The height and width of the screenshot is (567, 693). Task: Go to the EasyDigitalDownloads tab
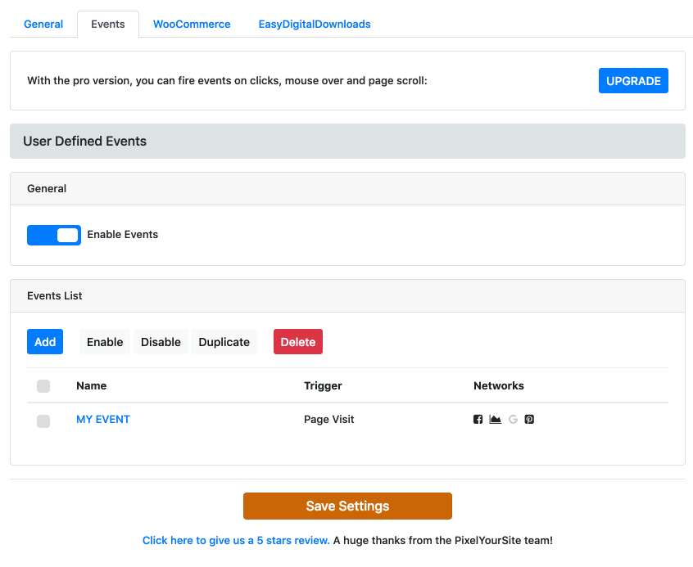click(x=315, y=25)
